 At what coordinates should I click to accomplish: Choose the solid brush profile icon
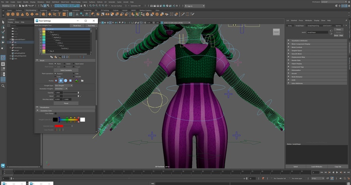[x=66, y=81]
